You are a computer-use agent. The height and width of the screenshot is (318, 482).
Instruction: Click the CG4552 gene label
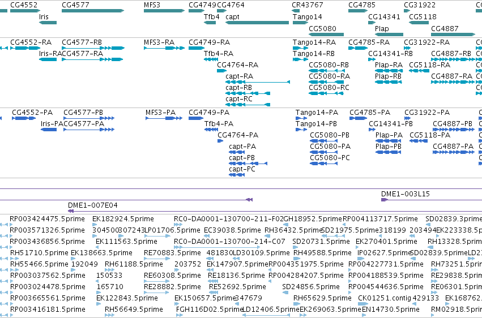point(24,5)
